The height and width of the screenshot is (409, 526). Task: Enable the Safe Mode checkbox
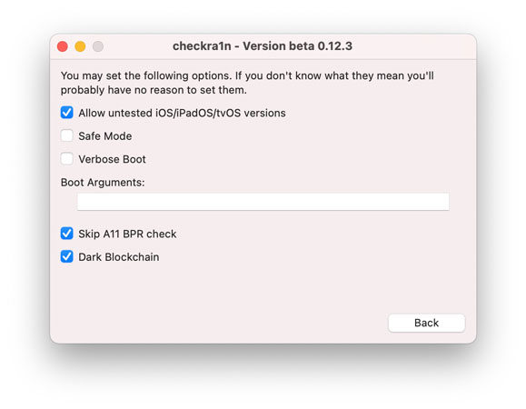pos(66,136)
